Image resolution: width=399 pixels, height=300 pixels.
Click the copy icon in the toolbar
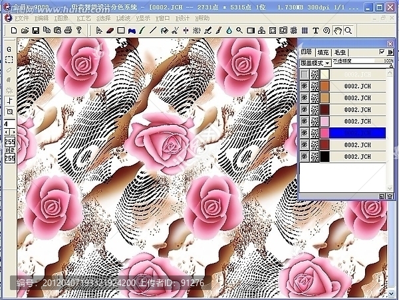tap(47, 31)
